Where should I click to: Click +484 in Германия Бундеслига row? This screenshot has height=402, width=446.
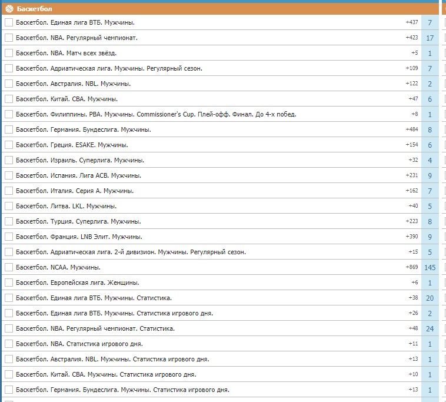pos(412,129)
